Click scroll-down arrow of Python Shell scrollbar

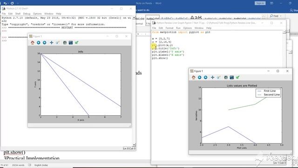[x=134, y=145]
